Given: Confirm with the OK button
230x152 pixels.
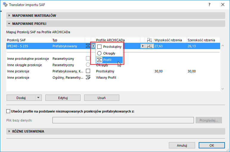Looking at the screenshot, I should pos(212,145).
